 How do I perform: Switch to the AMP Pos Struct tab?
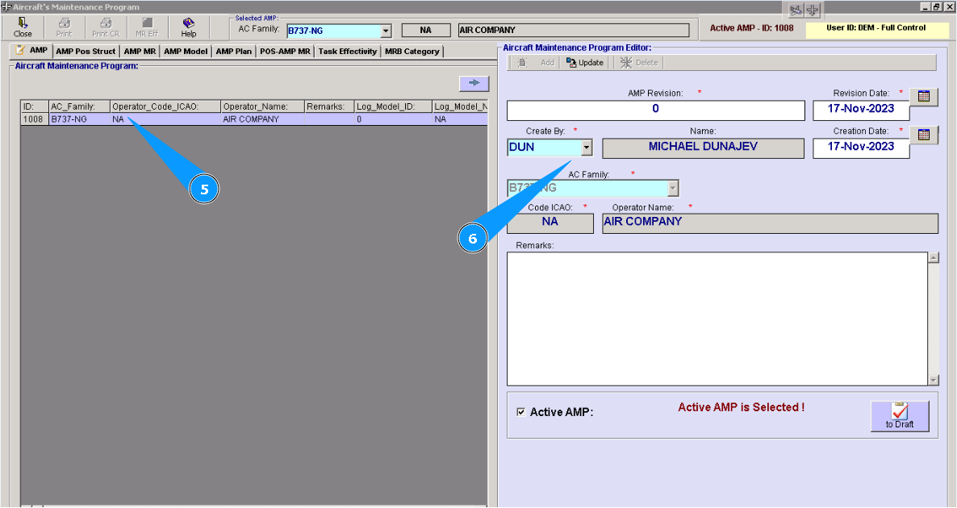pos(86,52)
